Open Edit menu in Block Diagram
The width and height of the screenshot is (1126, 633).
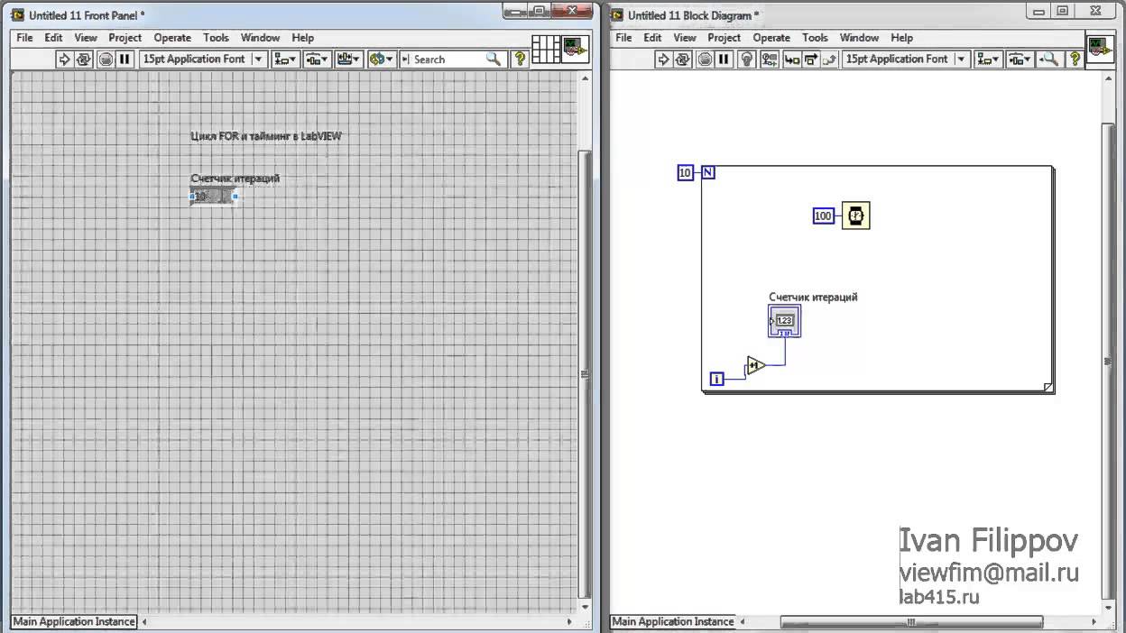point(653,38)
